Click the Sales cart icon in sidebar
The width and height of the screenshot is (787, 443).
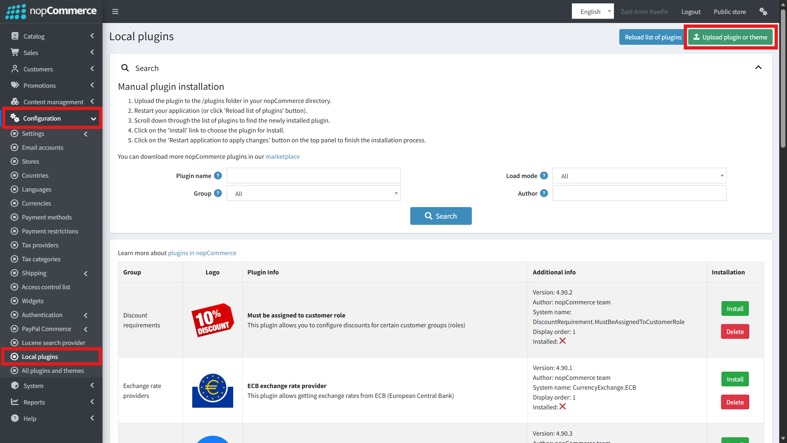[x=15, y=52]
